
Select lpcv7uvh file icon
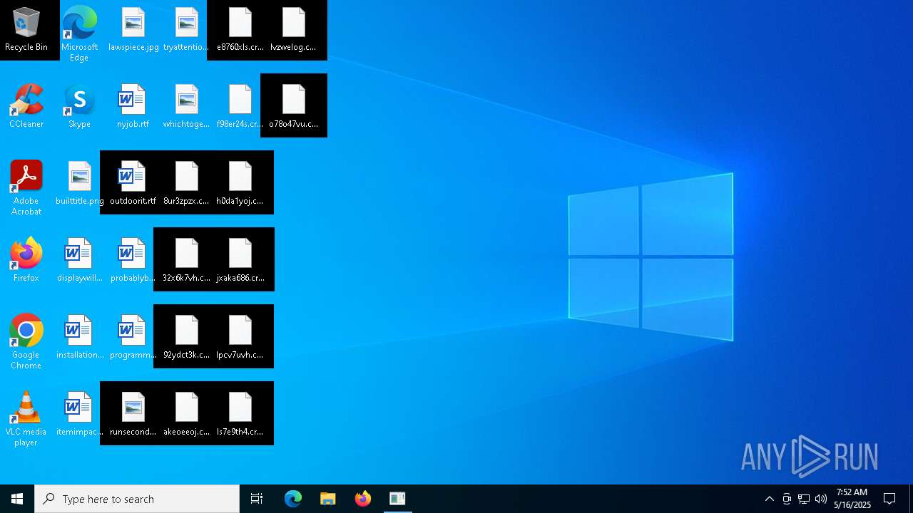tap(240, 338)
